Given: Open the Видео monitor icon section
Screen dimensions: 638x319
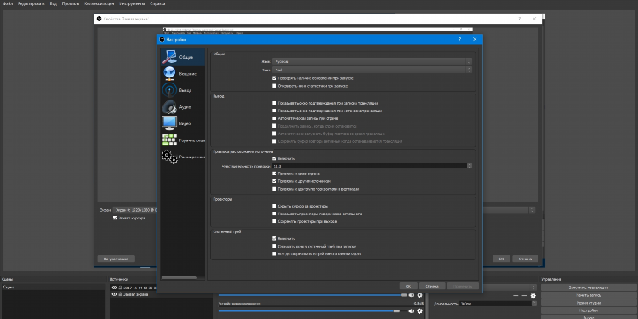Looking at the screenshot, I should [x=169, y=123].
